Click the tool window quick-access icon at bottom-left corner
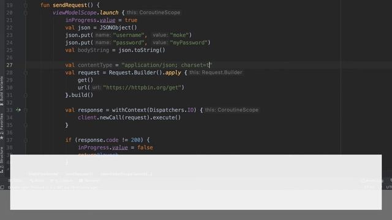 point(2,187)
